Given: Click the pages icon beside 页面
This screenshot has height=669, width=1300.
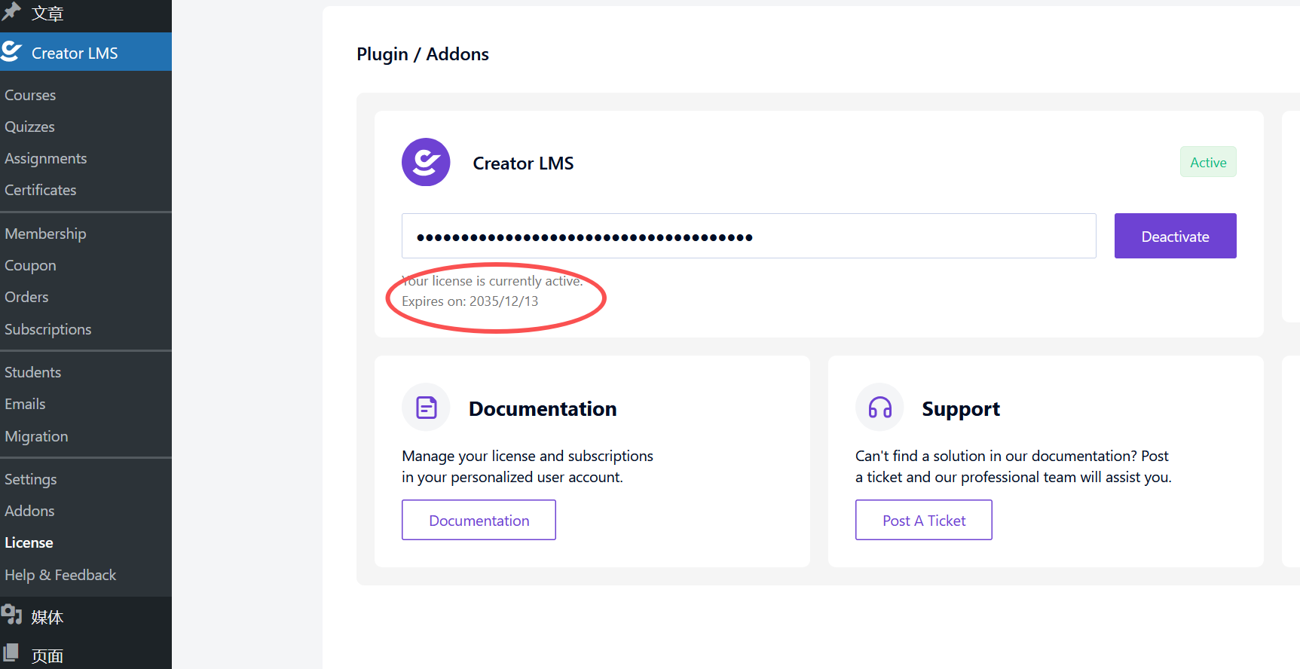Looking at the screenshot, I should (11, 654).
